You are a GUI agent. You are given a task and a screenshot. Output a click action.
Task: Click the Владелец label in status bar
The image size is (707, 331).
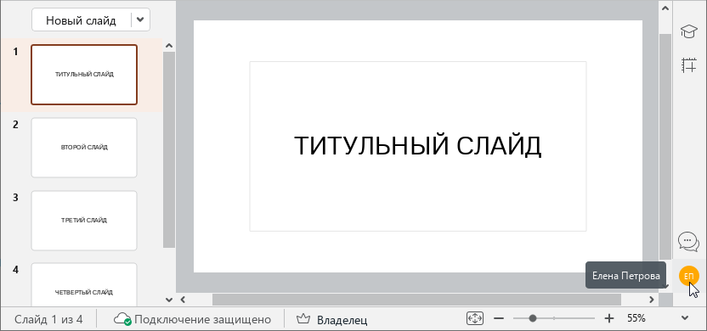point(342,320)
